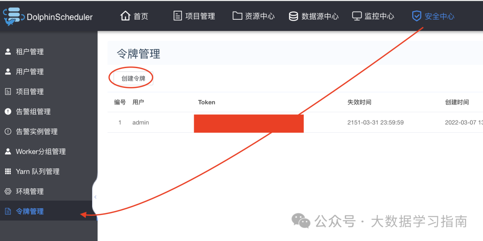Click the 用户 column header
Image resolution: width=483 pixels, height=241 pixels.
[138, 102]
